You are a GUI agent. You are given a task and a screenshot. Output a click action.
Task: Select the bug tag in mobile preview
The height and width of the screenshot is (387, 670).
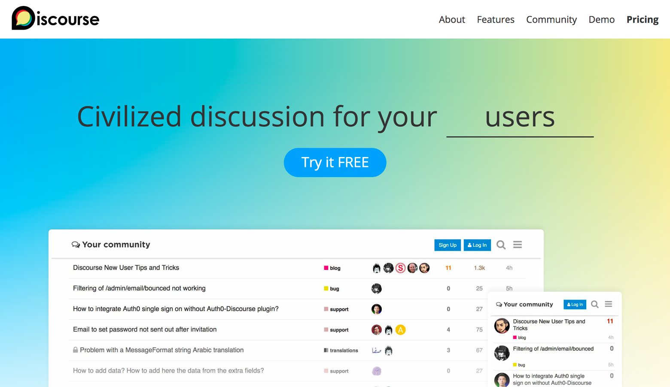tap(519, 365)
